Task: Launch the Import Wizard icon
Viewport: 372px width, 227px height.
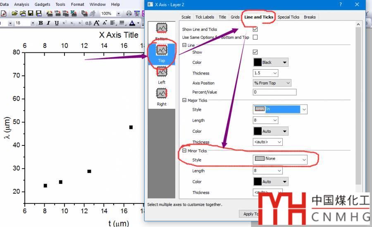Action: (x=50, y=14)
